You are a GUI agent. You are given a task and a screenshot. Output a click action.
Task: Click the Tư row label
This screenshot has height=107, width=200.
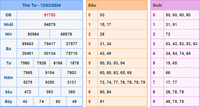click(8, 63)
